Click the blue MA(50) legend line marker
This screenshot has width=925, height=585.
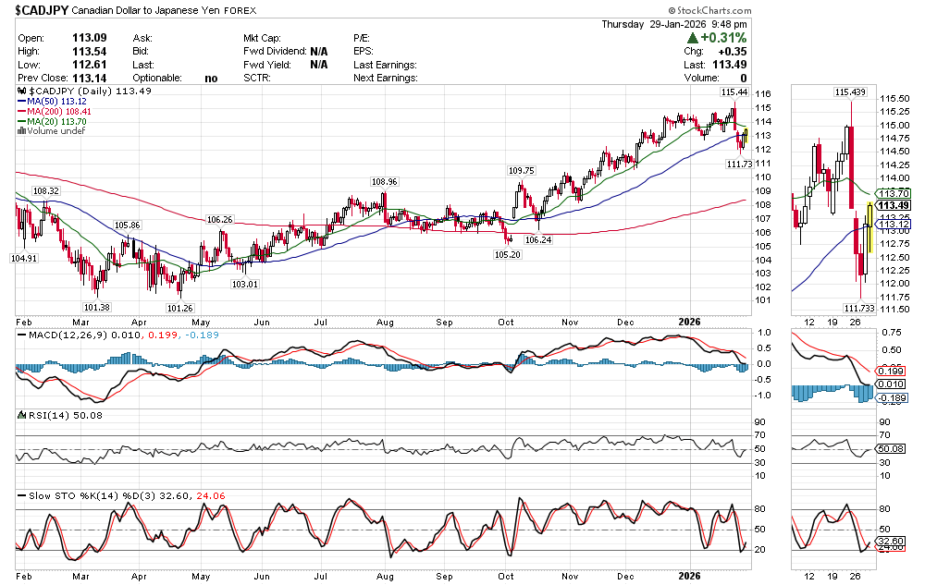click(21, 102)
